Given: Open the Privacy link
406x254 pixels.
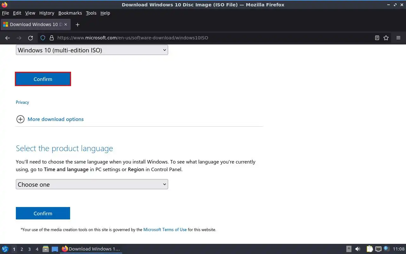Looking at the screenshot, I should (22, 102).
